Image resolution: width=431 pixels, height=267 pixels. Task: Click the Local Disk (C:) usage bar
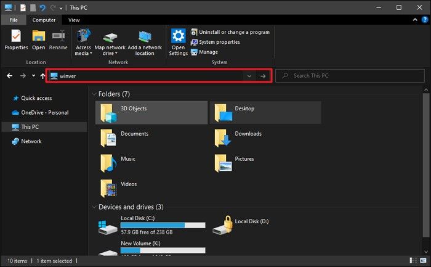163,225
